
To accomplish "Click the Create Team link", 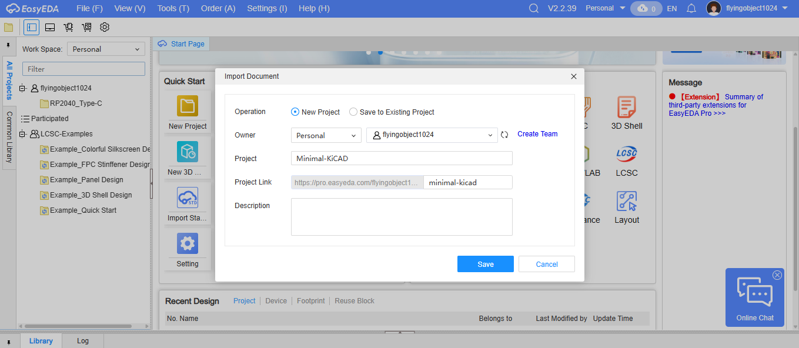I will 537,134.
